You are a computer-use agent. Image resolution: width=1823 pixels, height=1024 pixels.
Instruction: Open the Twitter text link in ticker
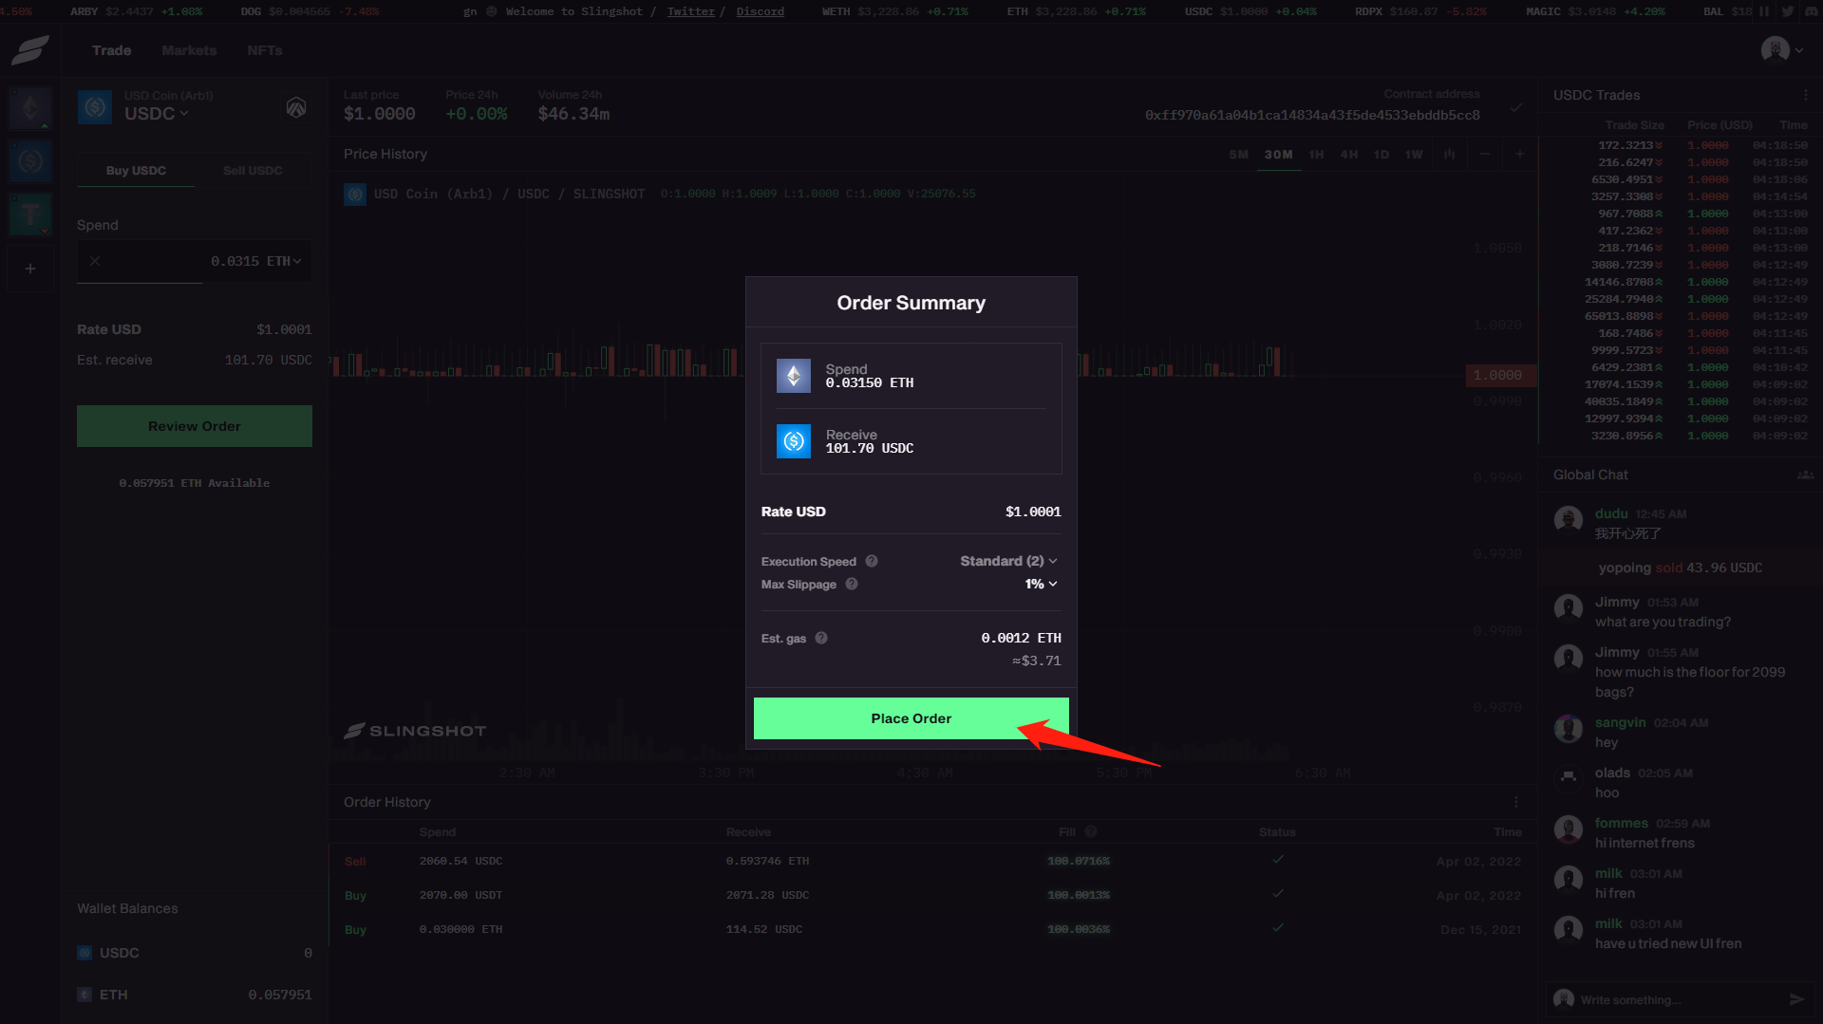[690, 11]
